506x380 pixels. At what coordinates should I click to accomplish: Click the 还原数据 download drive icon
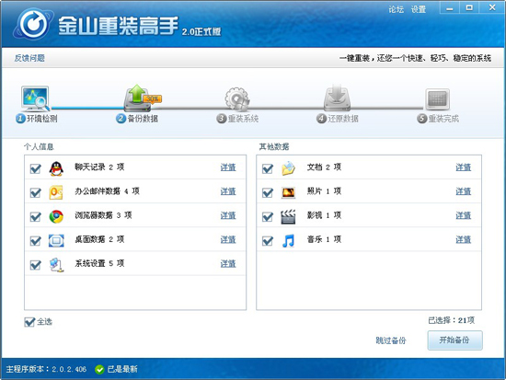click(338, 98)
